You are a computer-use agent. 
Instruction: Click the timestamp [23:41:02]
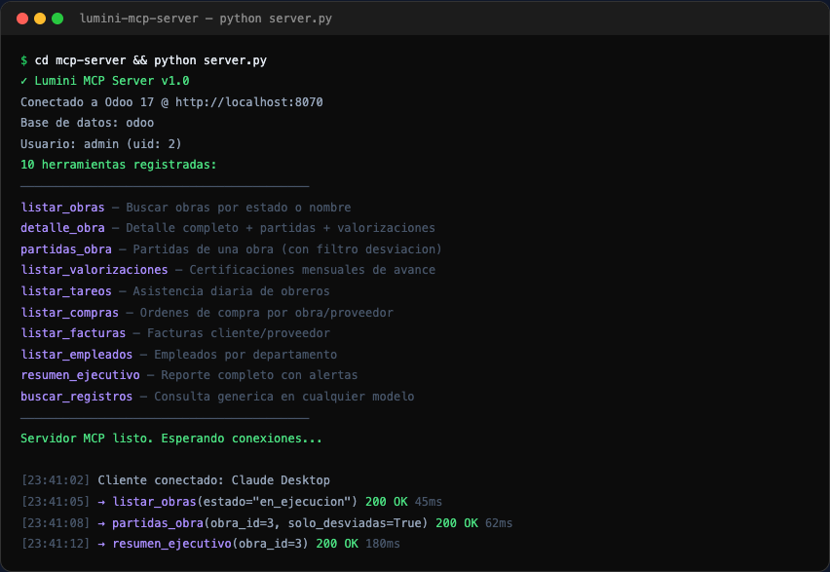click(56, 480)
